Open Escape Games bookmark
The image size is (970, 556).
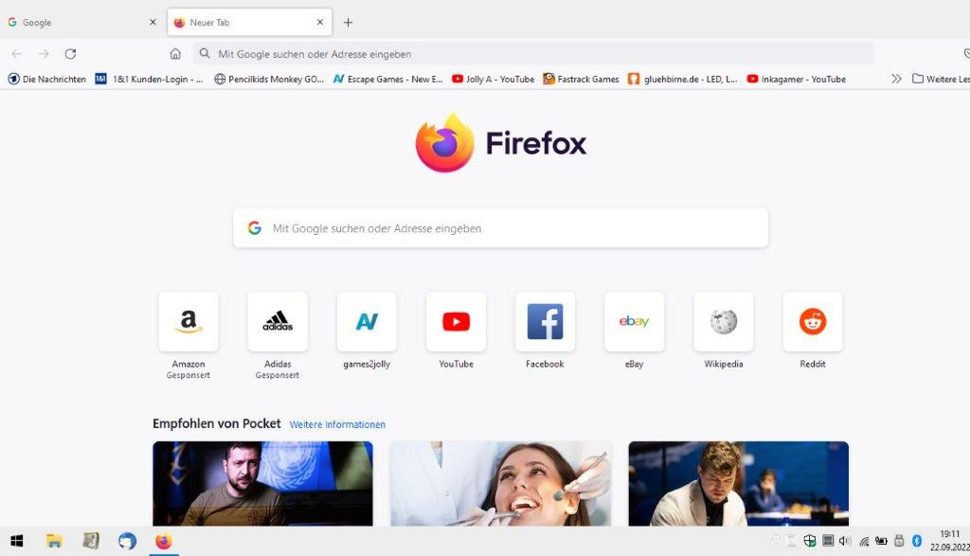pyautogui.click(x=387, y=80)
